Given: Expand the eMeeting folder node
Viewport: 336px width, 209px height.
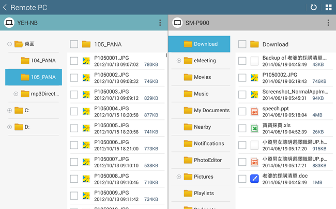Looking at the screenshot, I should (179, 61).
